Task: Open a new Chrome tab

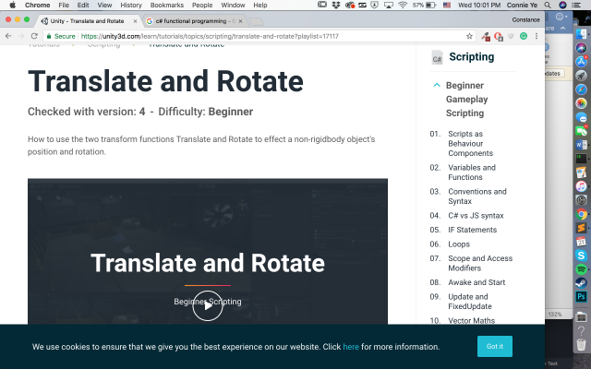Action: click(x=257, y=22)
